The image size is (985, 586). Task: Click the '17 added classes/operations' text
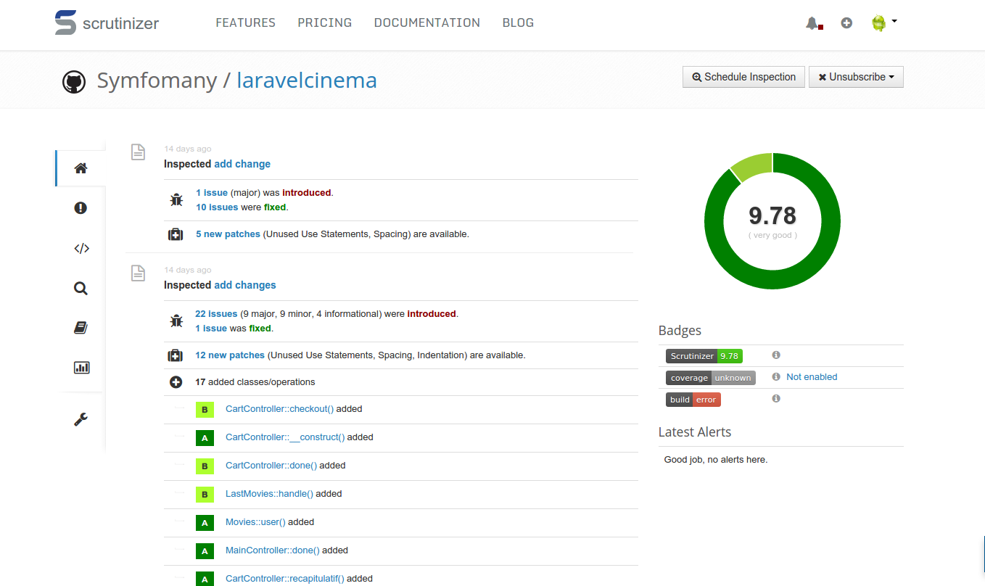click(x=255, y=382)
